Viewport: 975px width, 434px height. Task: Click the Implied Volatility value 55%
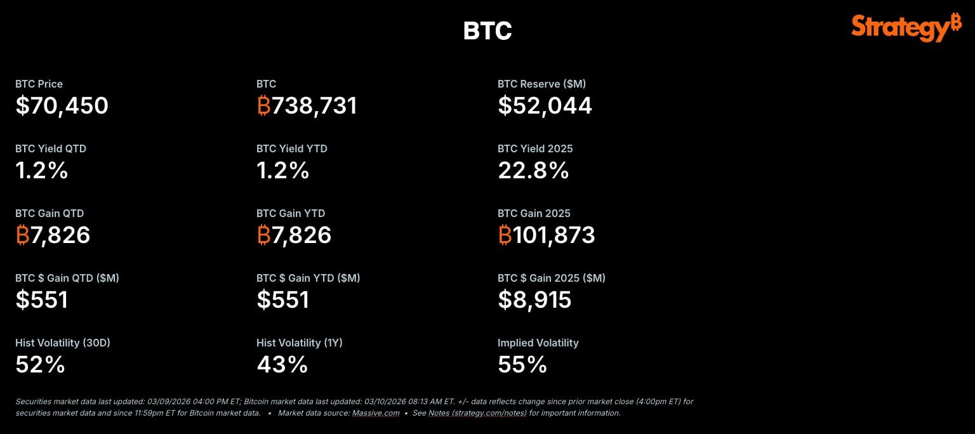tap(522, 365)
